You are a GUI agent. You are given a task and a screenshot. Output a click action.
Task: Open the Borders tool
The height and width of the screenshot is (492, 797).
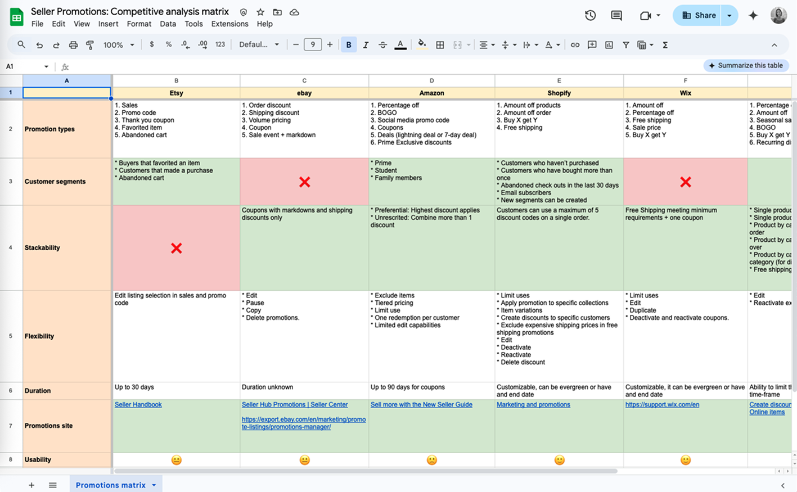(x=440, y=45)
